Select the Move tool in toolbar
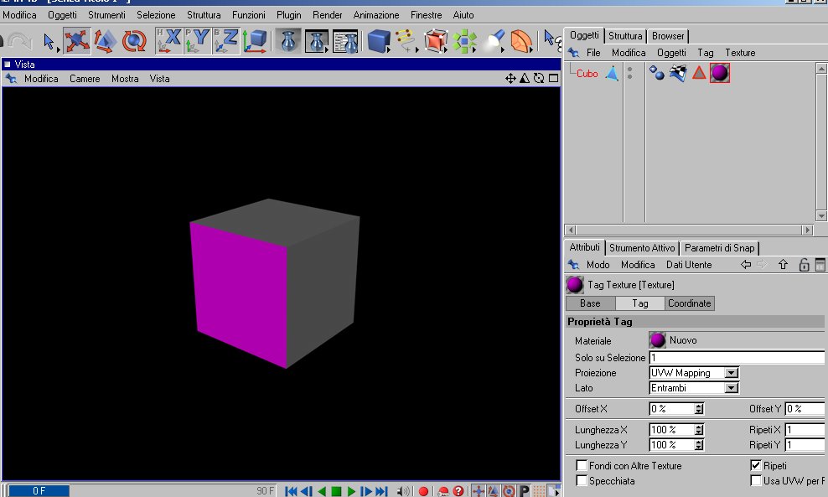This screenshot has width=828, height=497. (x=76, y=41)
